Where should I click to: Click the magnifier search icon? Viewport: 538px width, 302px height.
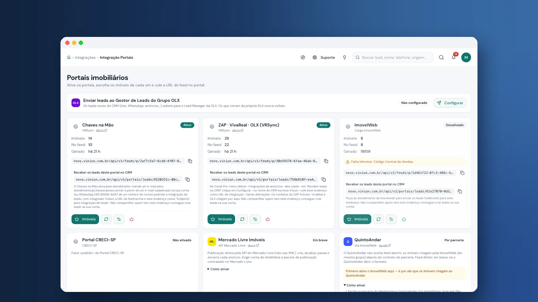pyautogui.click(x=441, y=57)
